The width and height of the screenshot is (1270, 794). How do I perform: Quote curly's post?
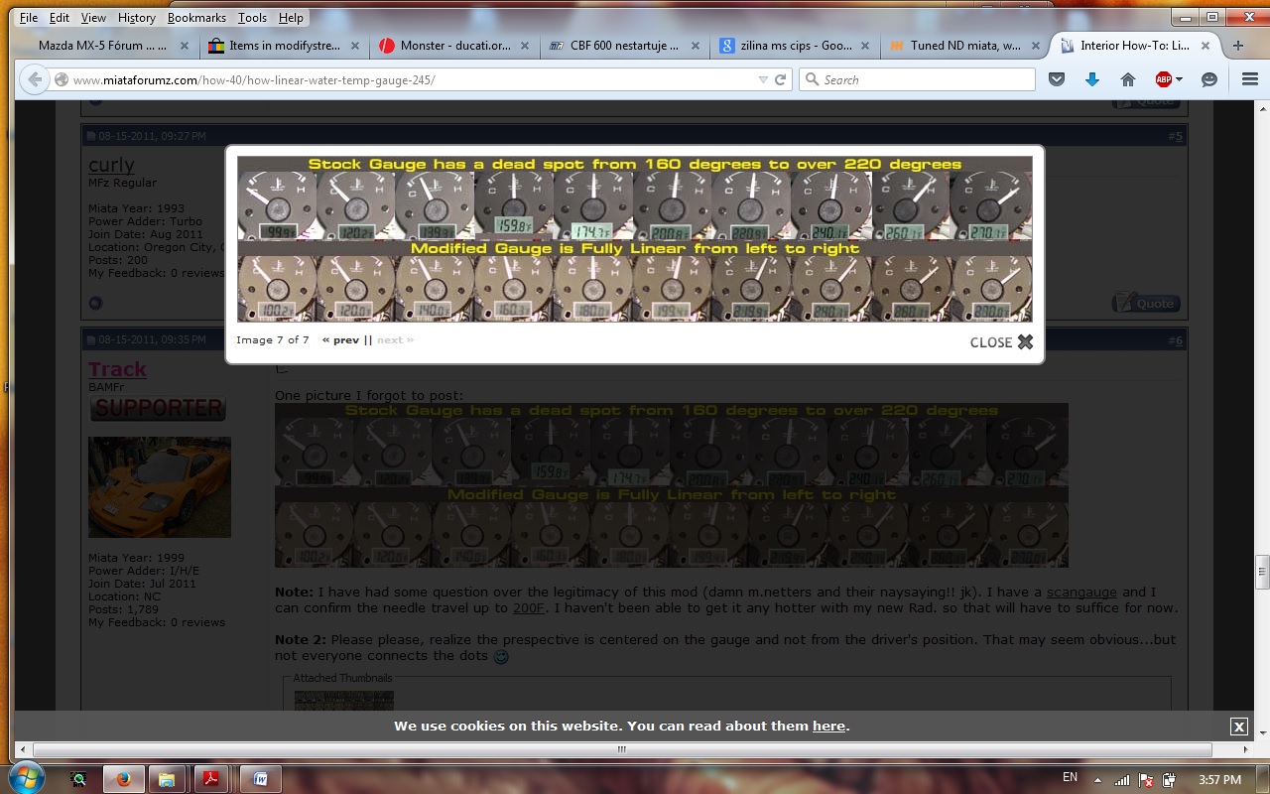click(x=1148, y=303)
